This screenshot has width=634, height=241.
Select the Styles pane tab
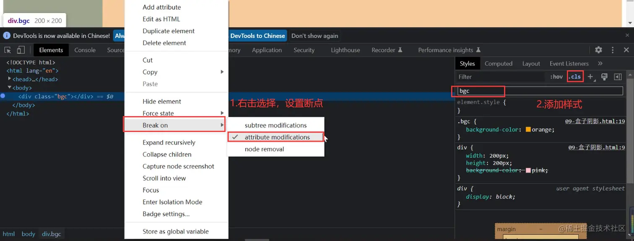(x=467, y=63)
